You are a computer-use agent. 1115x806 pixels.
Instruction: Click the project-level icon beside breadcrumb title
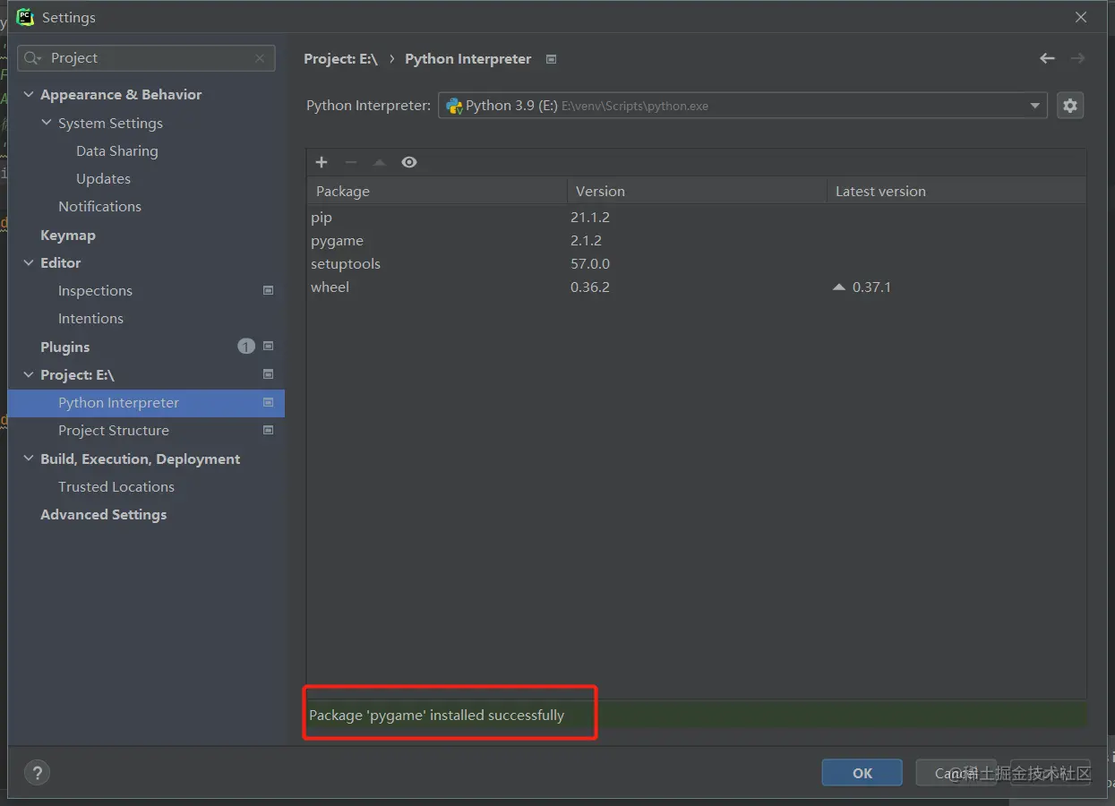tap(552, 59)
